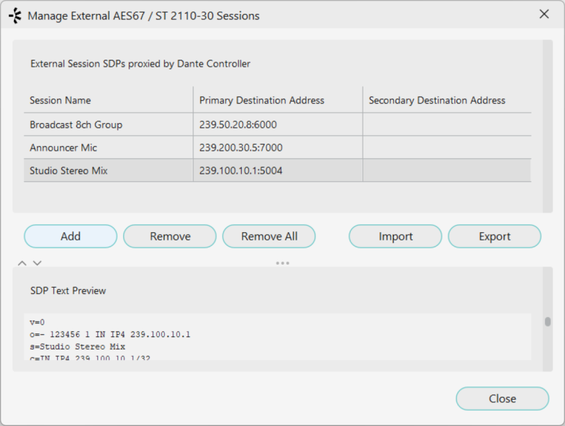This screenshot has width=565, height=426.
Task: Click the Dante Controller logo in title bar
Action: pyautogui.click(x=15, y=15)
